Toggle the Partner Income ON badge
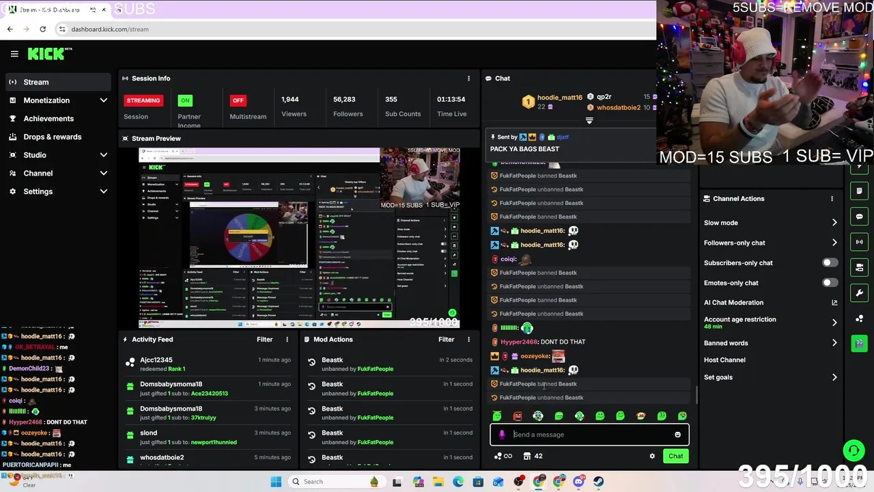Viewport: 874px width, 492px height. 185,100
